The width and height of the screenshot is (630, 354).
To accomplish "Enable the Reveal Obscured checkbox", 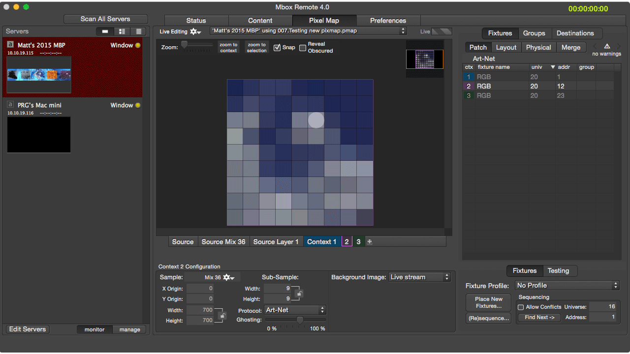I will 303,48.
